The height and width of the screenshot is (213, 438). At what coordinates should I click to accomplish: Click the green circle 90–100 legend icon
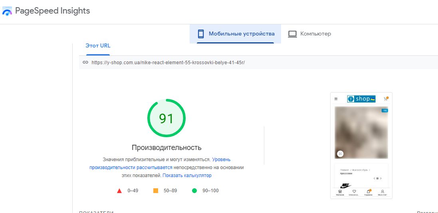pyautogui.click(x=194, y=191)
